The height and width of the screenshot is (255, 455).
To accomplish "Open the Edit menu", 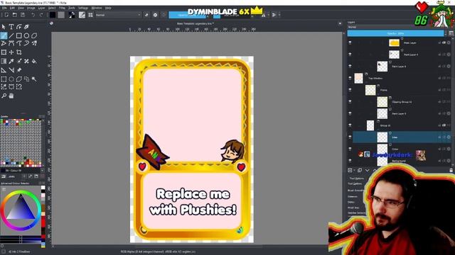I will coord(12,8).
